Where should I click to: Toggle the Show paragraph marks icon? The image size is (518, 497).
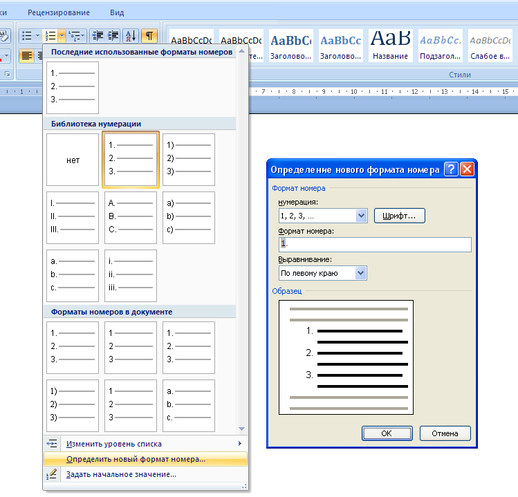pyautogui.click(x=149, y=36)
